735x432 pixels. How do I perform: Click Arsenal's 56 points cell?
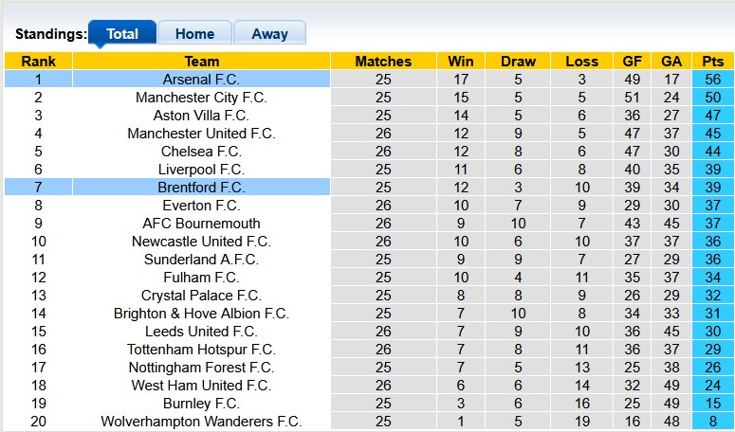point(712,80)
